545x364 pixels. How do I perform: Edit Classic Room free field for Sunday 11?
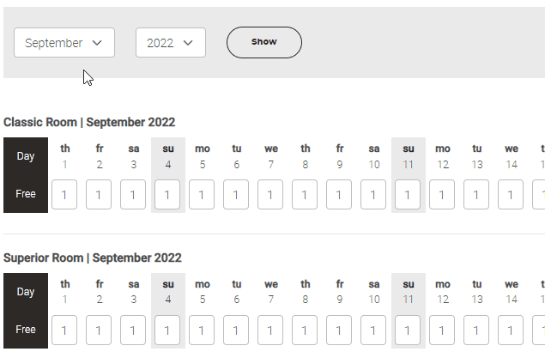tap(408, 194)
